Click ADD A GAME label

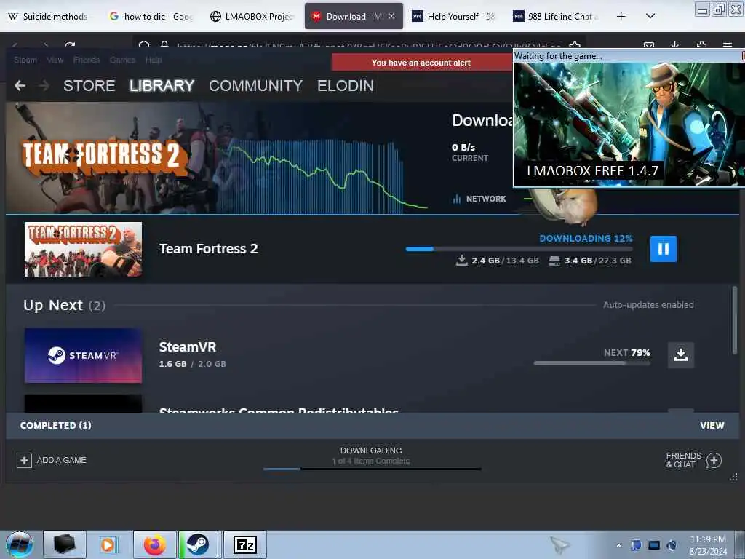pyautogui.click(x=62, y=460)
